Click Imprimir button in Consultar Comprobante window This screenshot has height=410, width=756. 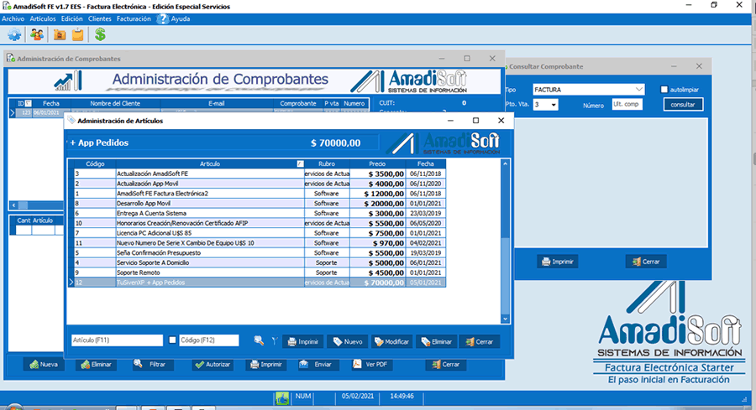(x=558, y=262)
